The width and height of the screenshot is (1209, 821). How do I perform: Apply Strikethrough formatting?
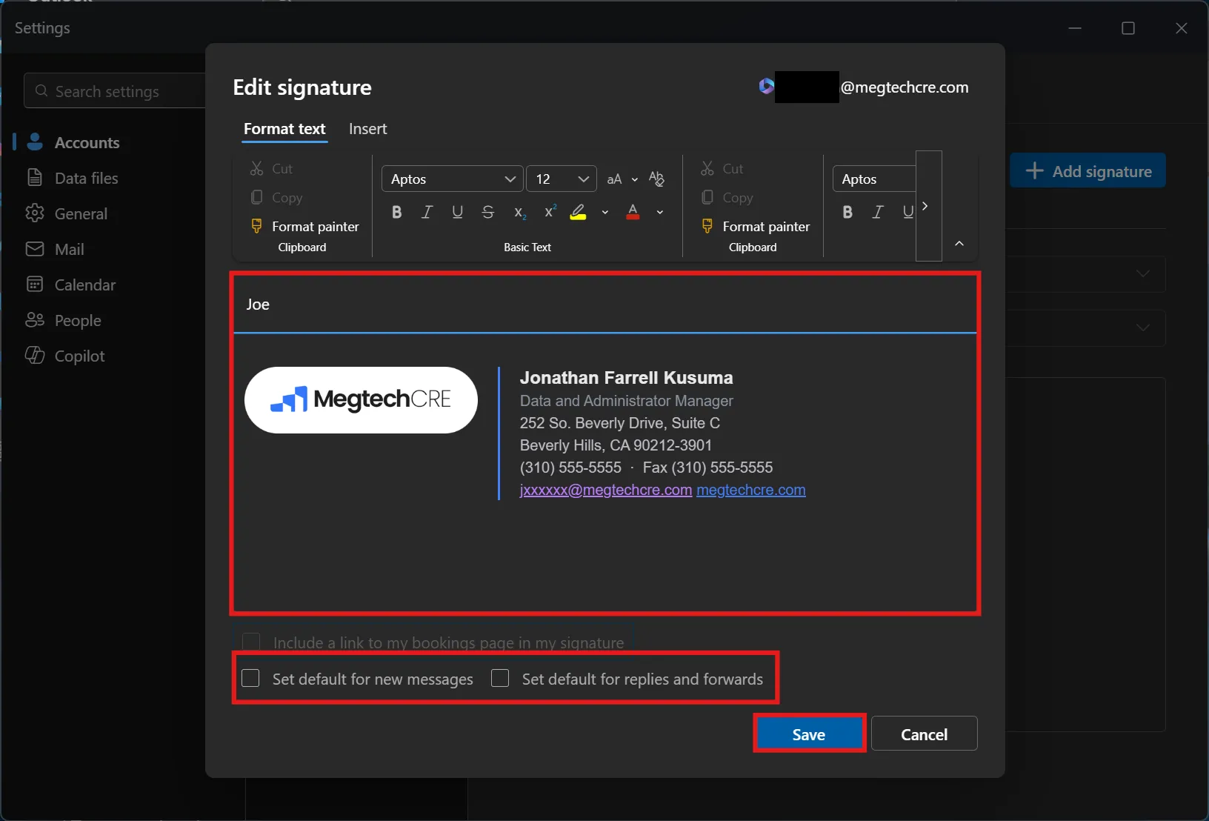tap(487, 213)
